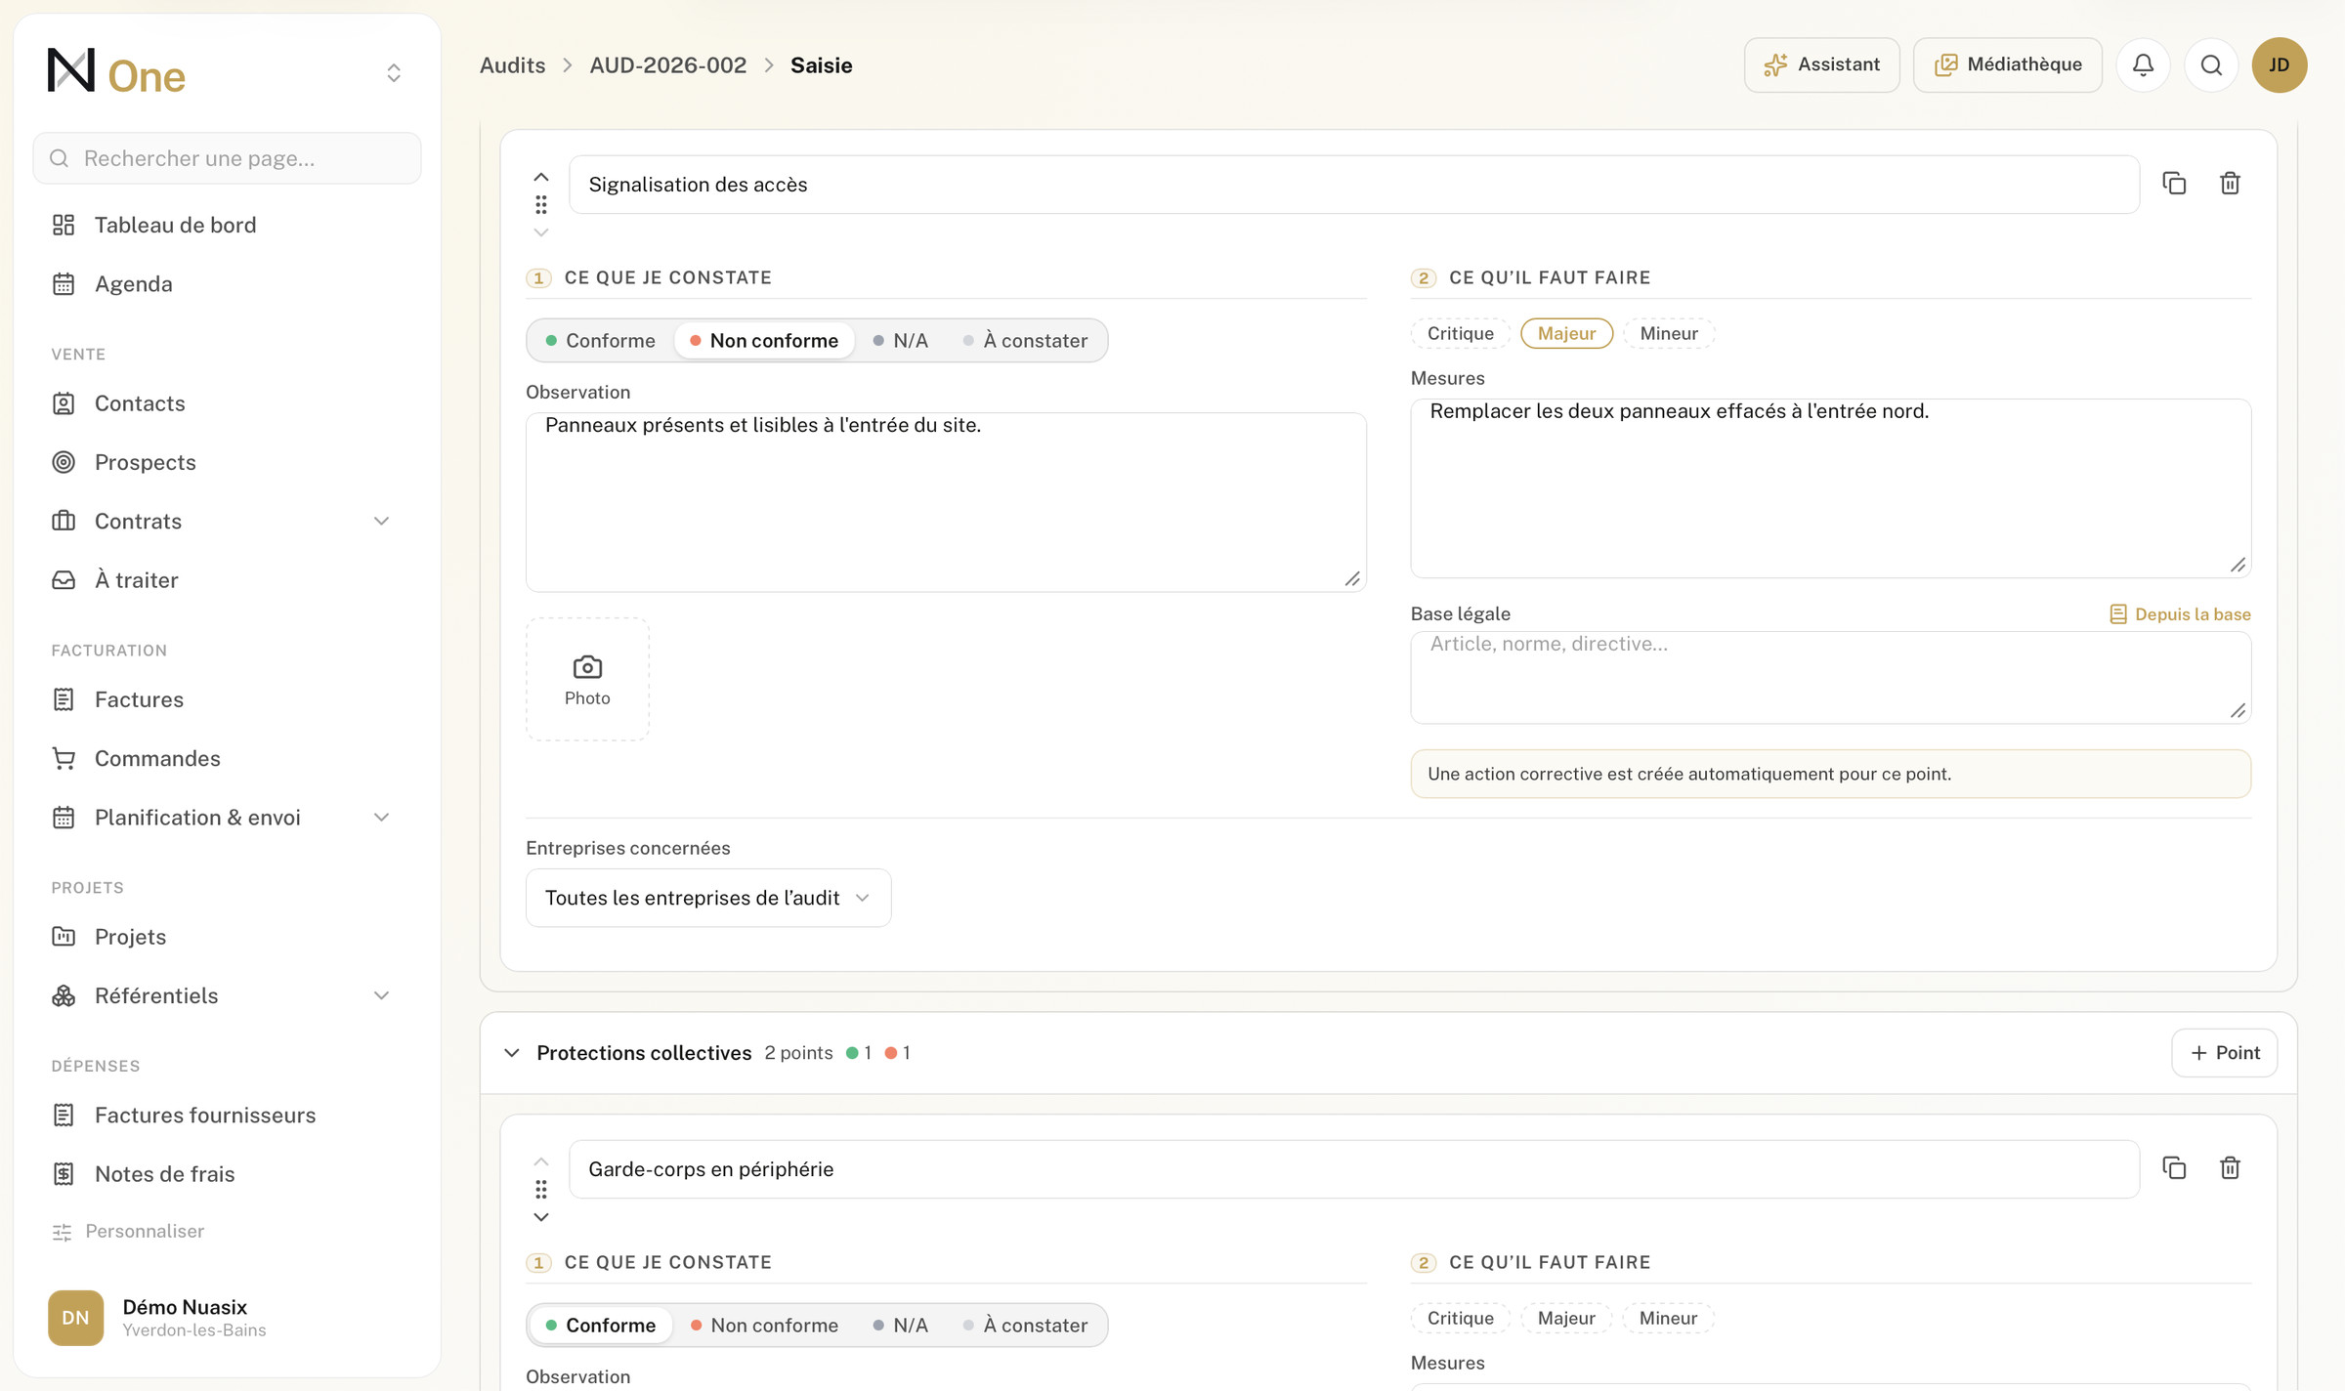
Task: Open Notes de frais page
Action: 227,1174
